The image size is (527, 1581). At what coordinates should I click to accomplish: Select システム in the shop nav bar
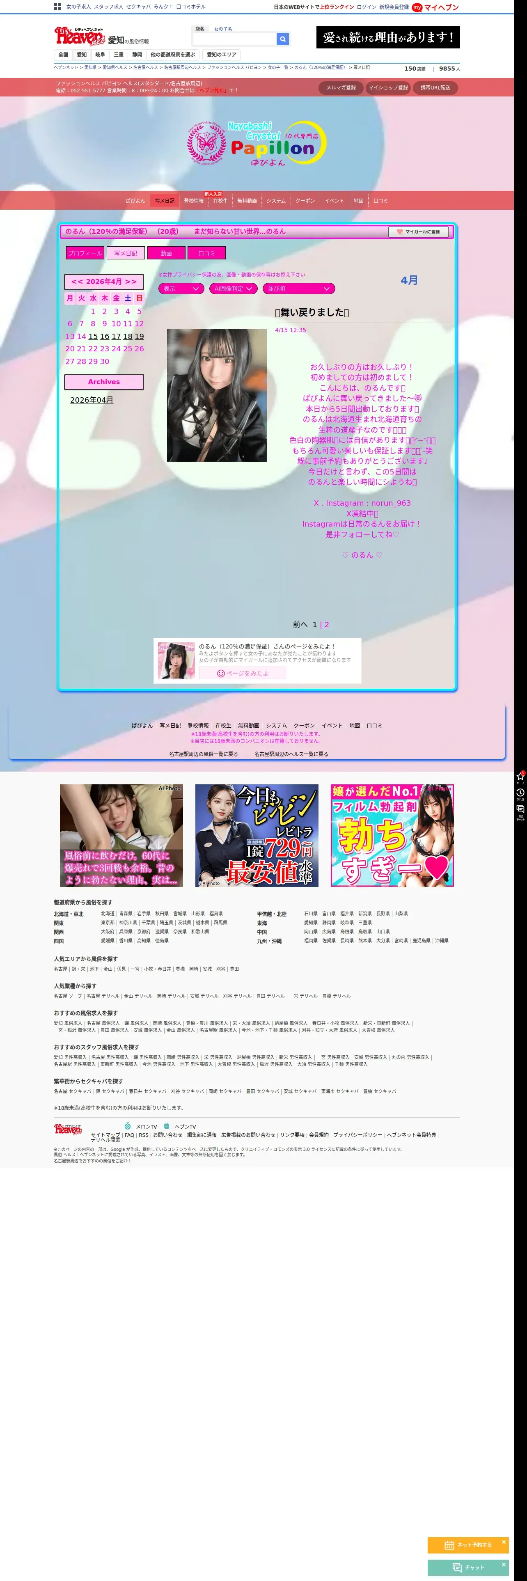tap(276, 201)
